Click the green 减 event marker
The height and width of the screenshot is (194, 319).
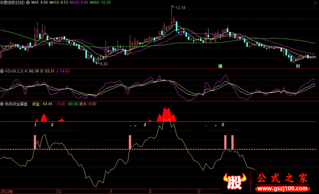(220, 66)
